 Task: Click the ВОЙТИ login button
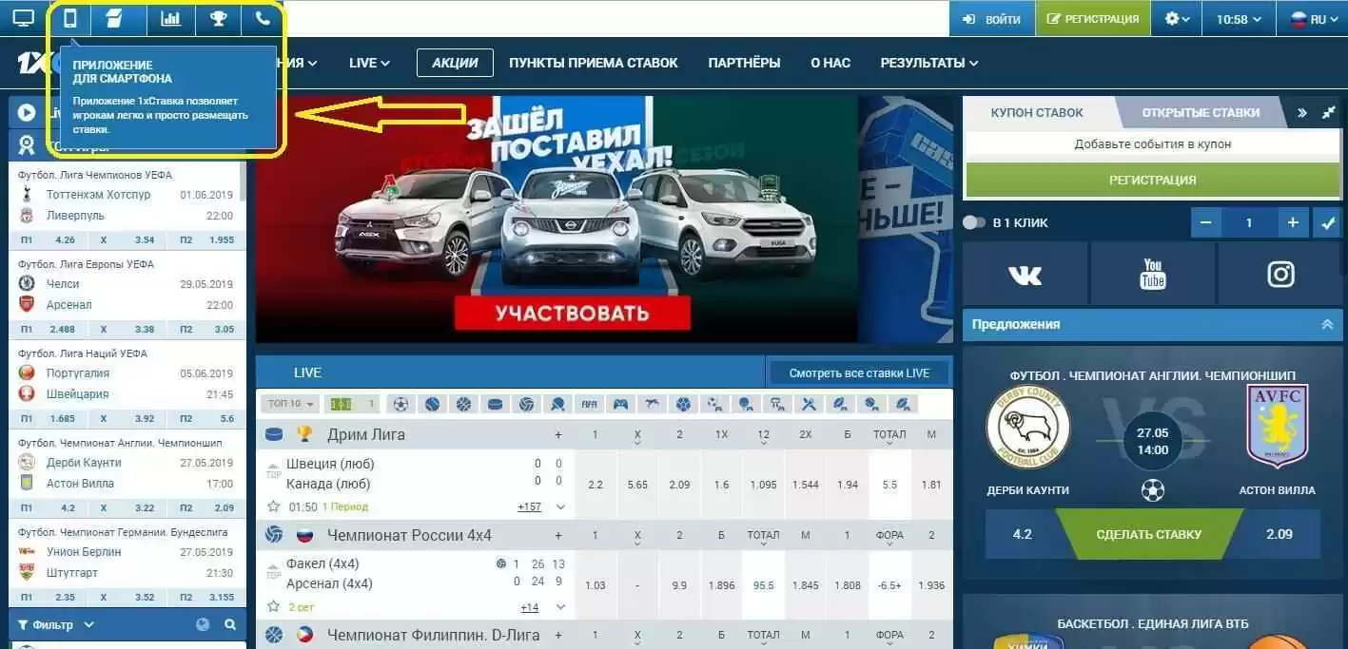pos(992,19)
